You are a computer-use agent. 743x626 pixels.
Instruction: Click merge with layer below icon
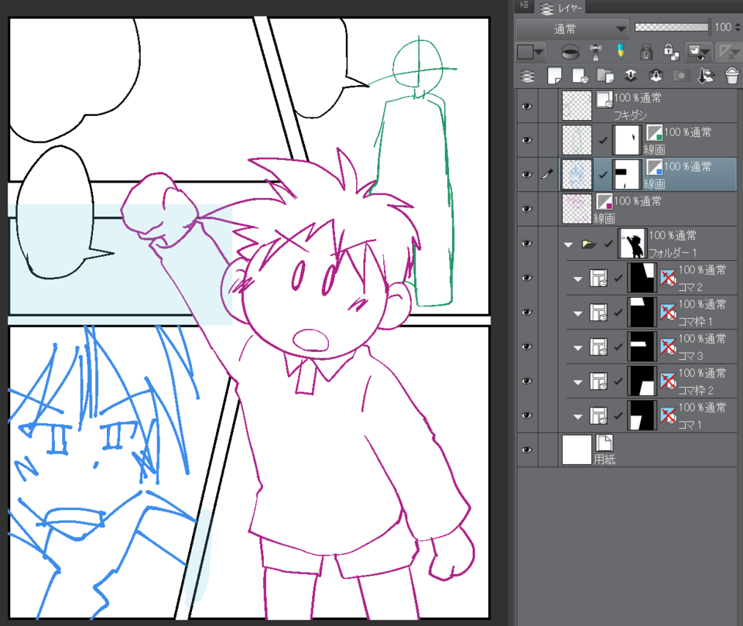click(x=656, y=76)
